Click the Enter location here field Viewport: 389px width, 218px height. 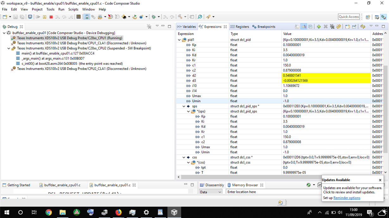273,192
